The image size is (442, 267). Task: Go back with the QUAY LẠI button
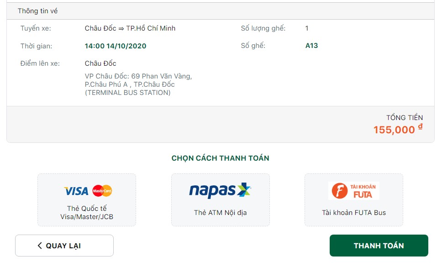64,246
